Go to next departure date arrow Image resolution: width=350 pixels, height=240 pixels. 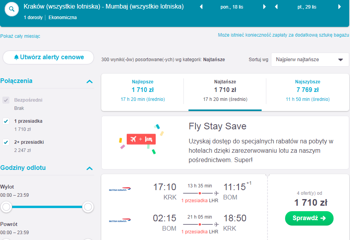click(x=264, y=7)
